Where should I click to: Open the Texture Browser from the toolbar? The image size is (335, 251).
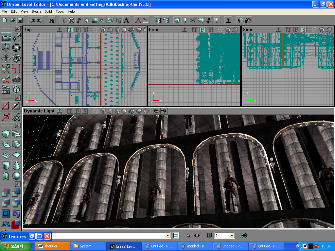(x=95, y=20)
